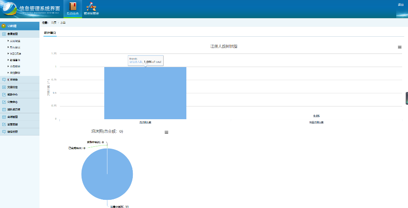Click the 首页 breadcrumb link
Image resolution: width=408 pixels, height=208 pixels.
(53, 23)
